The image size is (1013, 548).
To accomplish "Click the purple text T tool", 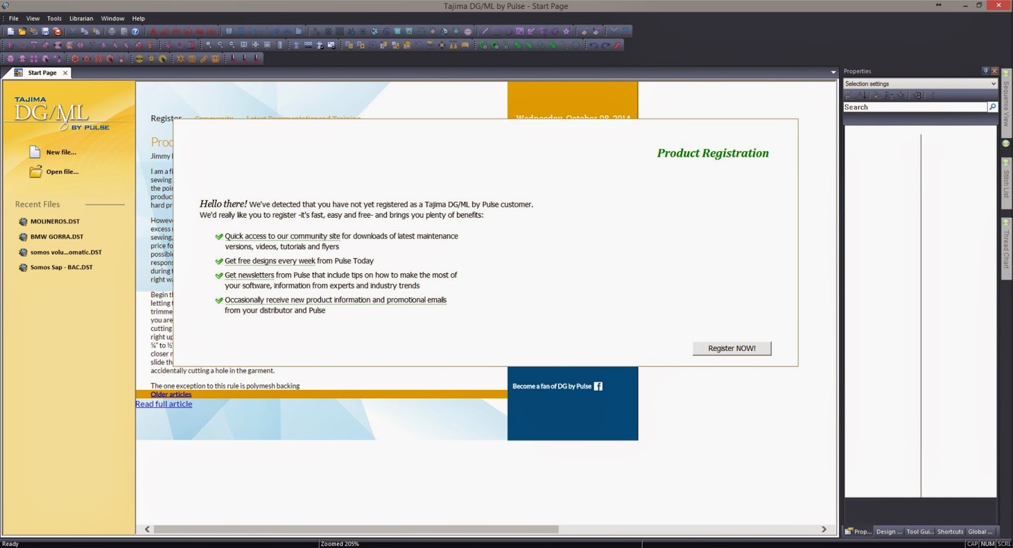I will click(x=543, y=31).
